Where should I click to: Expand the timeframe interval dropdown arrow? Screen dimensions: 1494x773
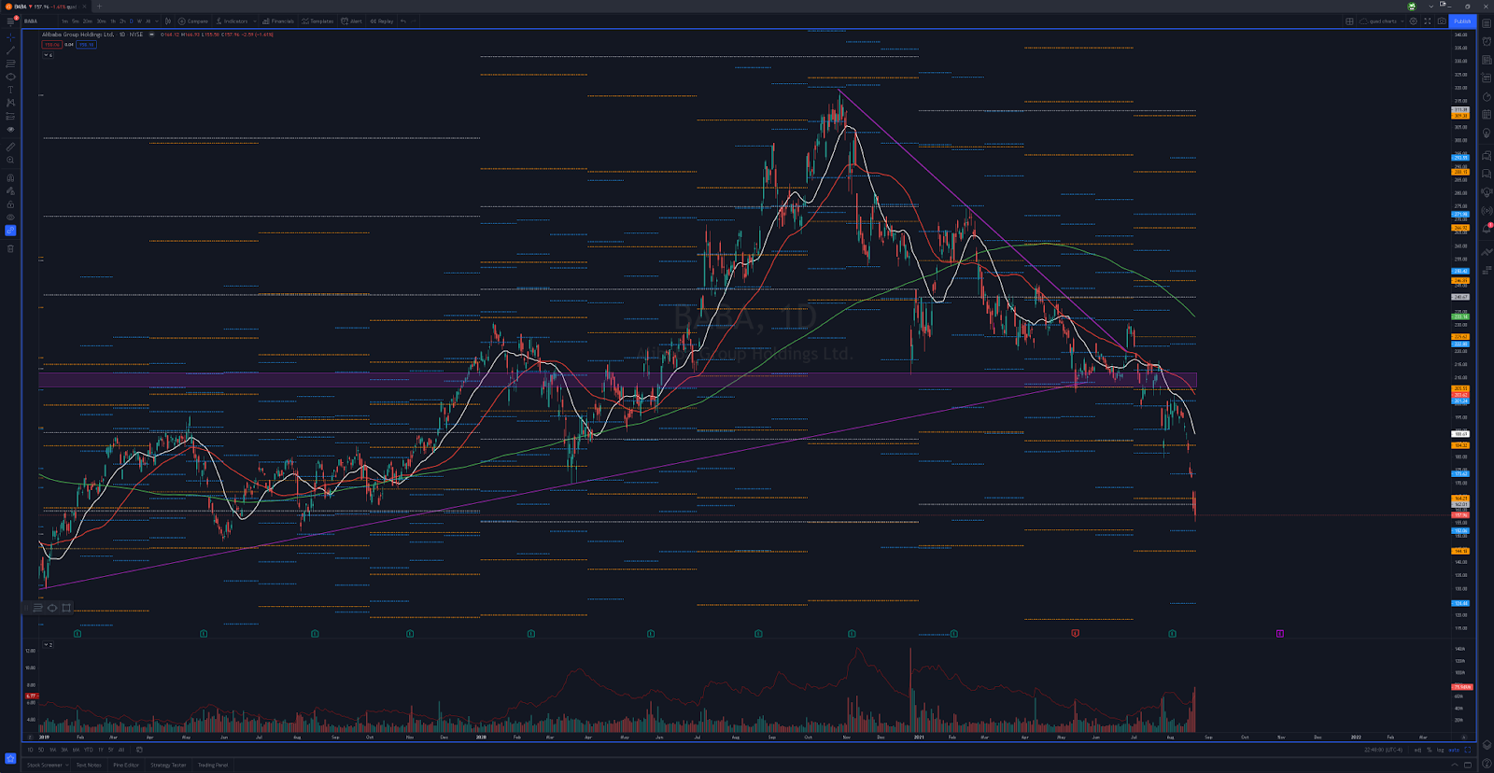tap(157, 21)
